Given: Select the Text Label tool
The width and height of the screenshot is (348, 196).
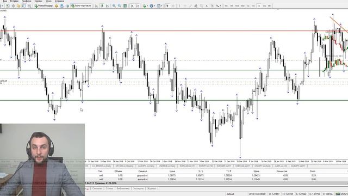Looking at the screenshot, I should tap(212, 6).
